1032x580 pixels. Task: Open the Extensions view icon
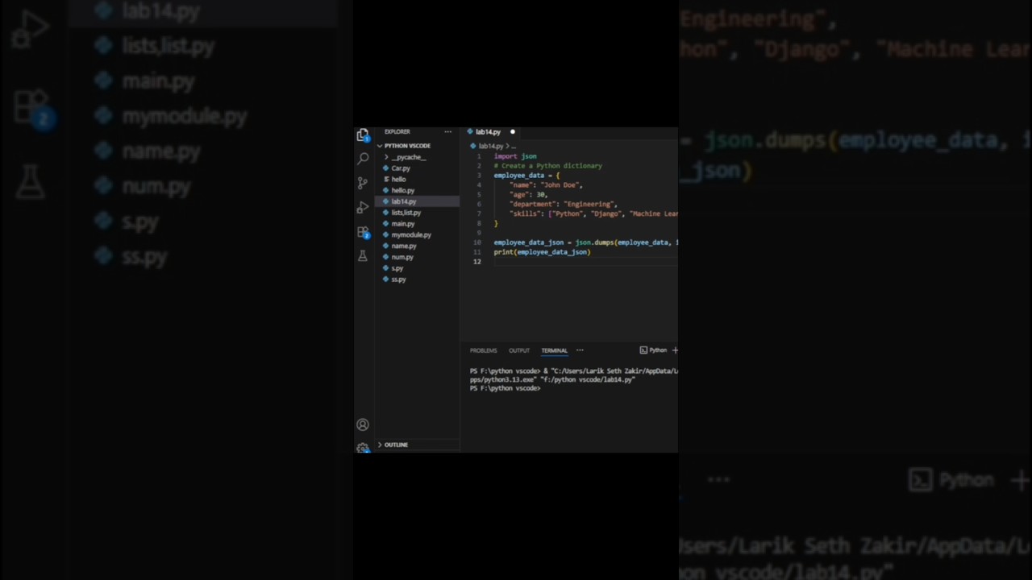point(363,232)
